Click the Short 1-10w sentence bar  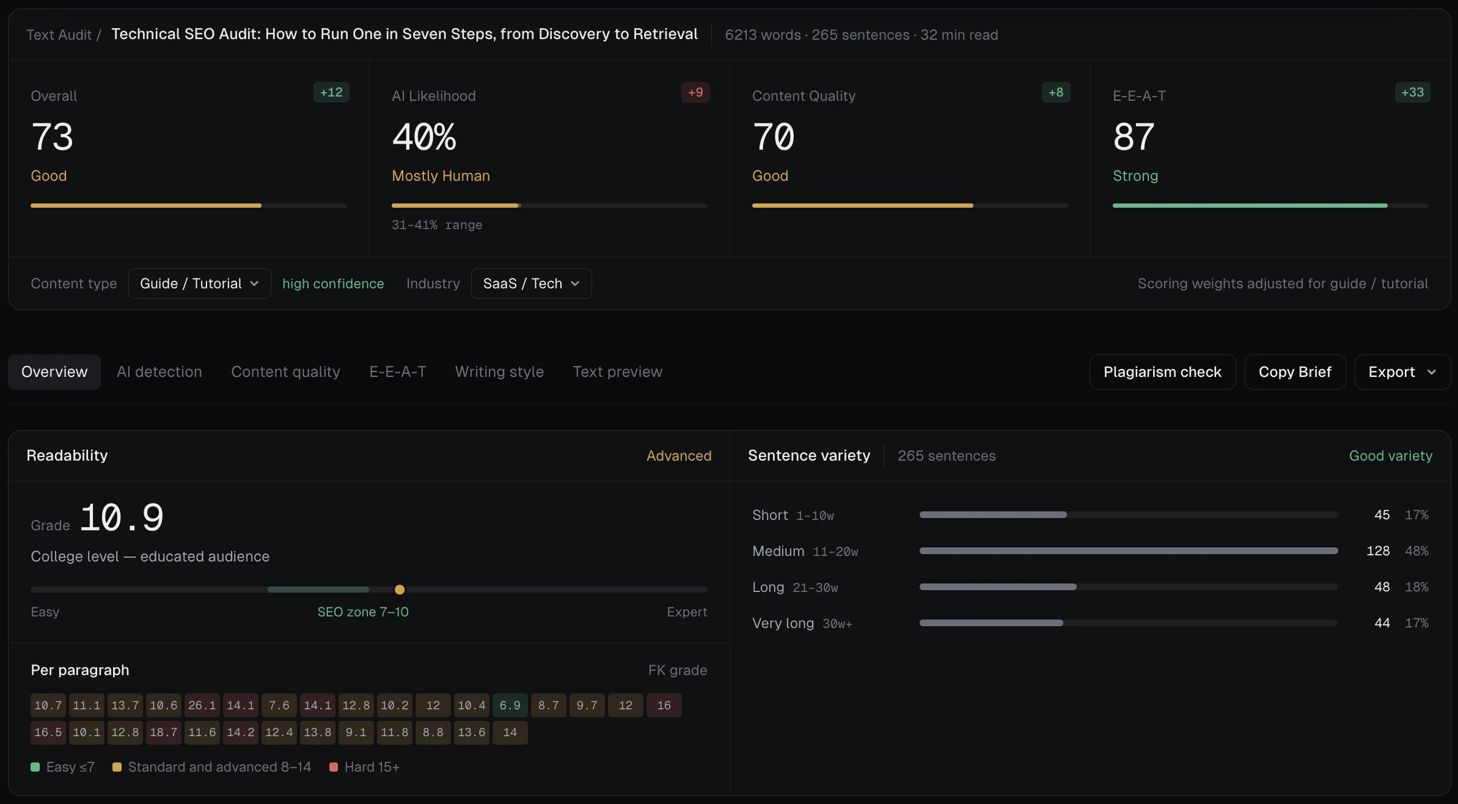tap(1129, 515)
